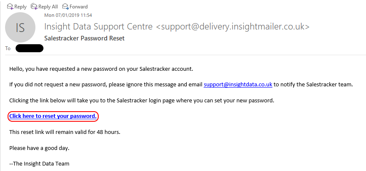Click the sender name Insight Data Support Centre
Screen dimensions: 366x171
98,27
